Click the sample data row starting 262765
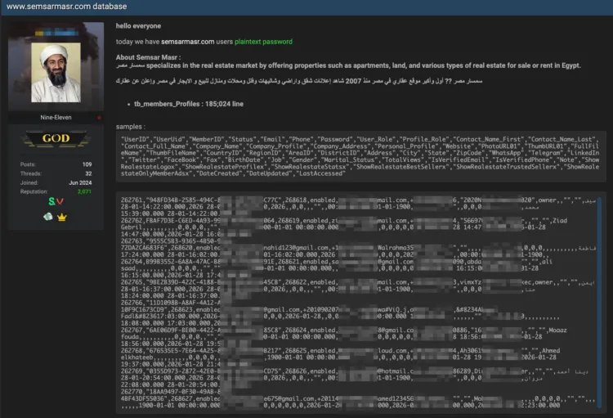The image size is (613, 418). [x=358, y=289]
